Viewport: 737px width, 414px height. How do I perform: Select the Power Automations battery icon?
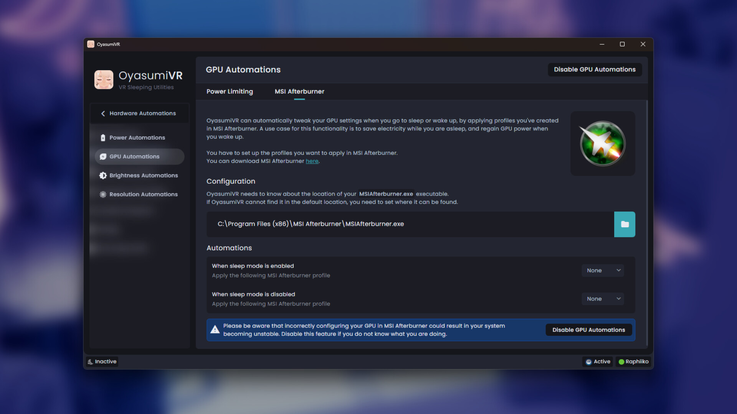(x=102, y=137)
